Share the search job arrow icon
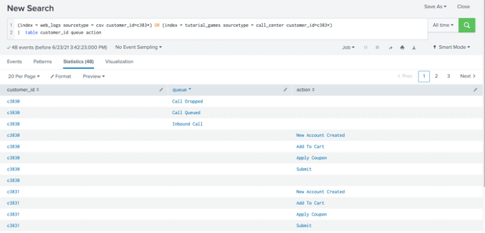Viewport: 485px width, 233px height. point(390,48)
